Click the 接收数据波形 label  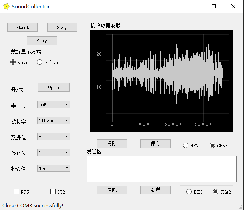[105, 25]
